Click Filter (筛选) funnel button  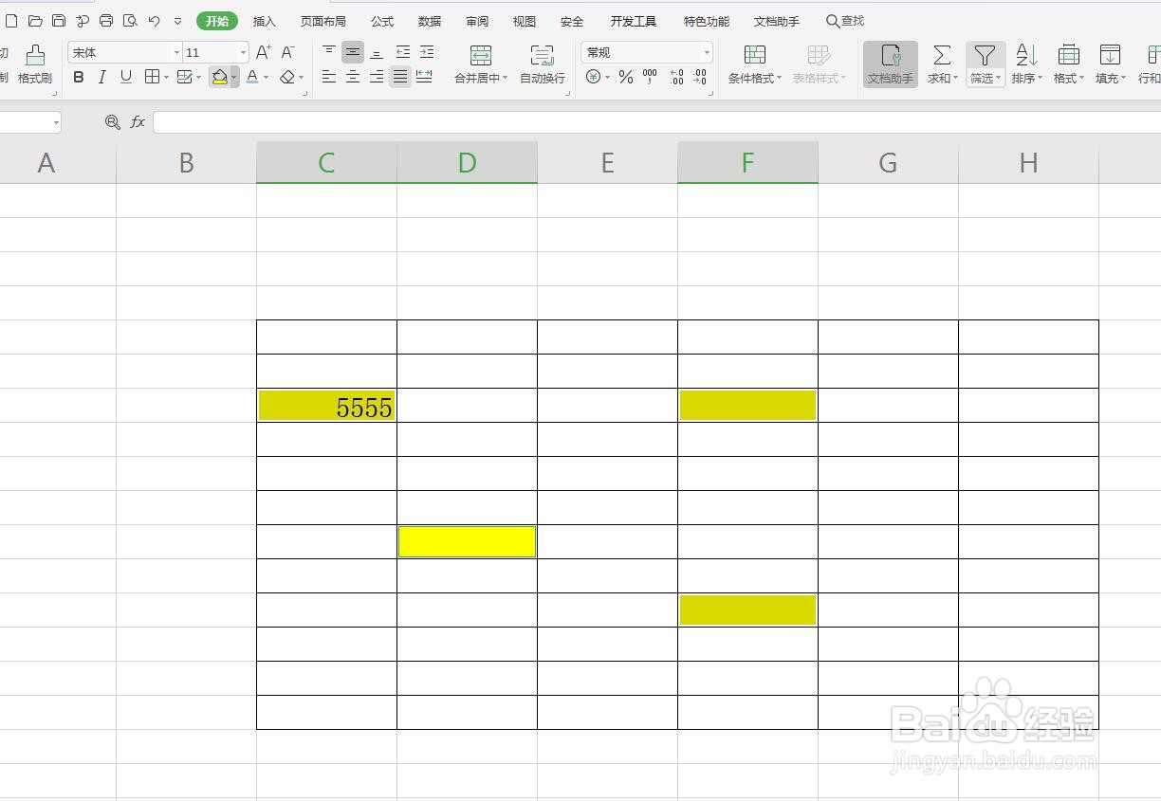(986, 64)
